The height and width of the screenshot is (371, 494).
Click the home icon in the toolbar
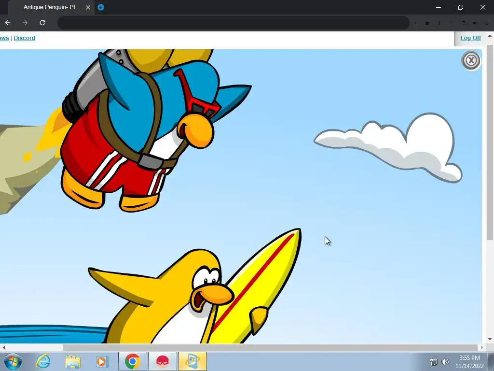click(427, 23)
